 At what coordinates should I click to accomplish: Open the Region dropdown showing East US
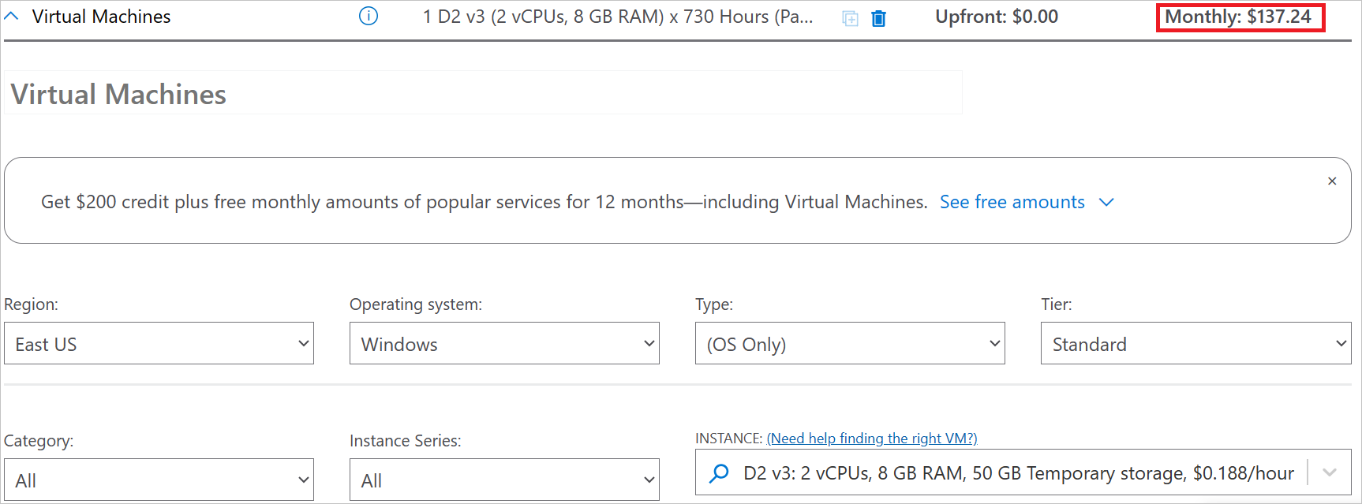pos(159,344)
